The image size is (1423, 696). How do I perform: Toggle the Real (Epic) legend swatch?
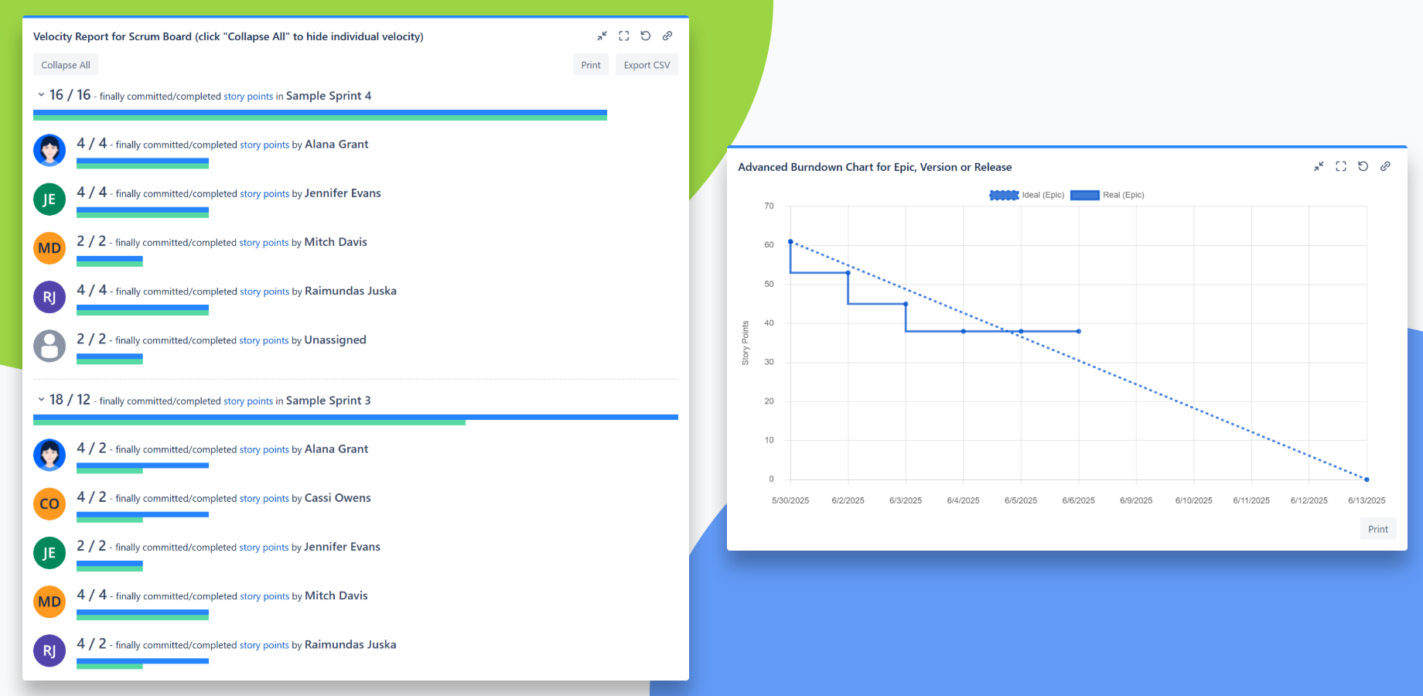[x=1085, y=195]
